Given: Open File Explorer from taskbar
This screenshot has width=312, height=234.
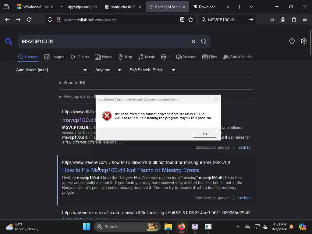Looking at the screenshot, I should (168, 227).
